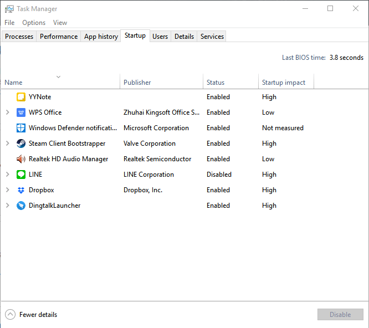The image size is (369, 328).
Task: Click the Windows Defender shield icon
Action: pos(21,128)
